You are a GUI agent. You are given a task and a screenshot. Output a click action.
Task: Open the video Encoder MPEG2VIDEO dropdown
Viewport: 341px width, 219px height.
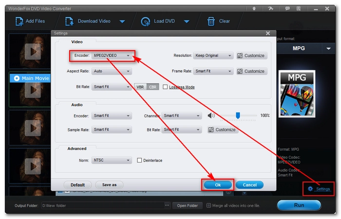tap(112, 55)
